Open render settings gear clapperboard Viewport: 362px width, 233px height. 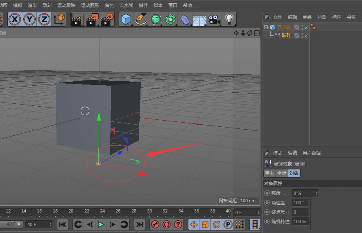pos(107,19)
